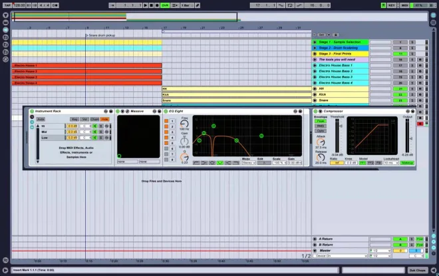Toggle the loop switch in transport bar
The width and height of the screenshot is (439, 276).
(x=290, y=5)
